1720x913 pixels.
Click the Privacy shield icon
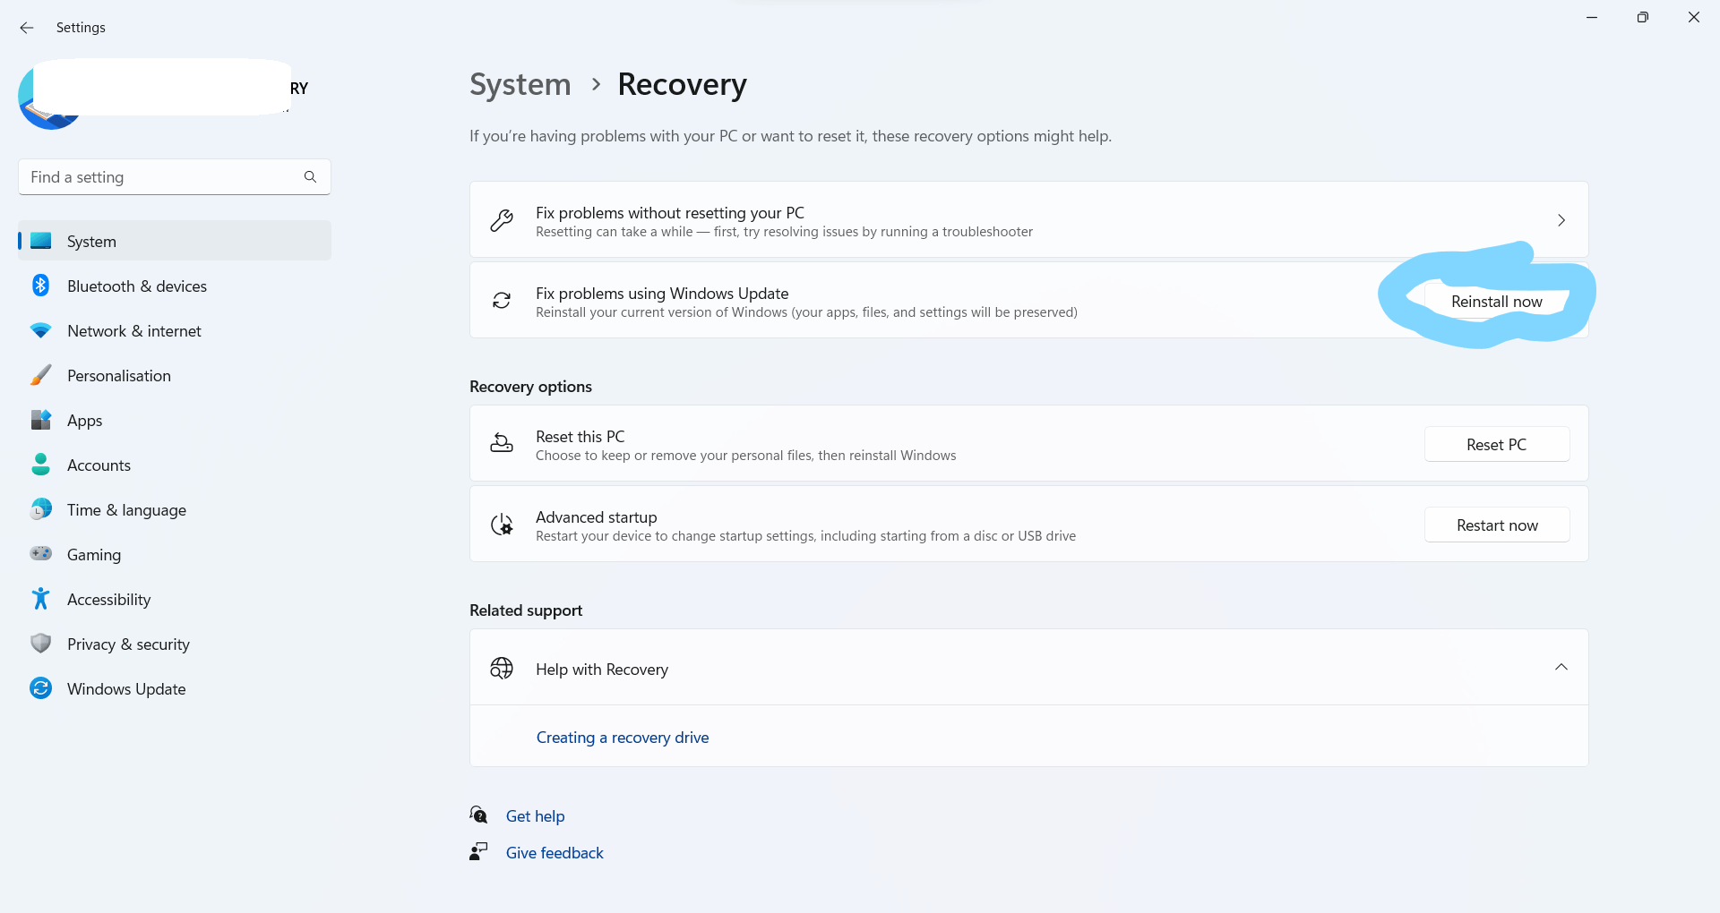click(x=41, y=644)
